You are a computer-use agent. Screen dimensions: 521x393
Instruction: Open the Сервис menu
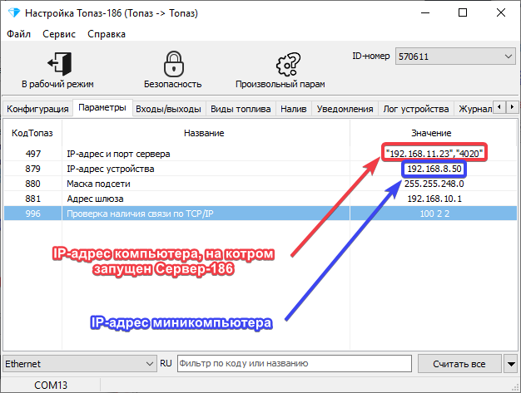pyautogui.click(x=59, y=34)
